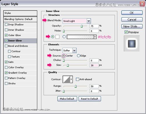This screenshot has width=146, height=114.
Task: Tick the Texture sub-effect checkbox
Action: click(x=9, y=57)
